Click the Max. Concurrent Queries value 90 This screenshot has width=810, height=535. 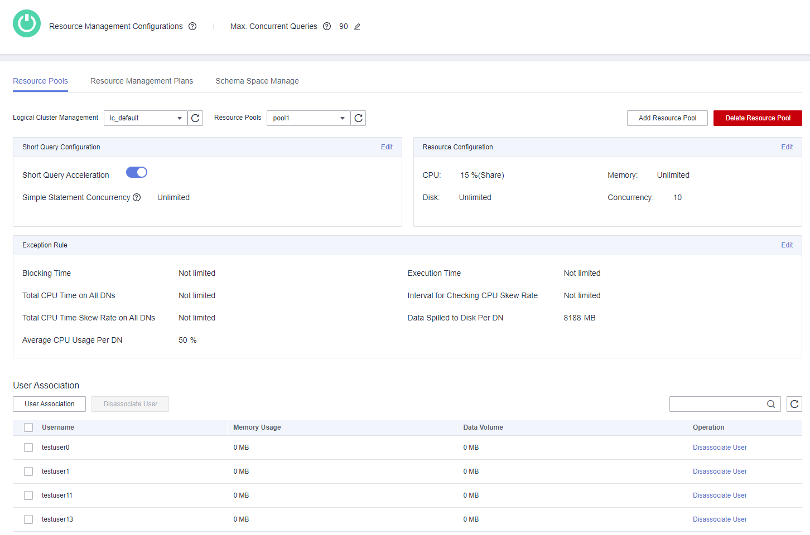(344, 26)
